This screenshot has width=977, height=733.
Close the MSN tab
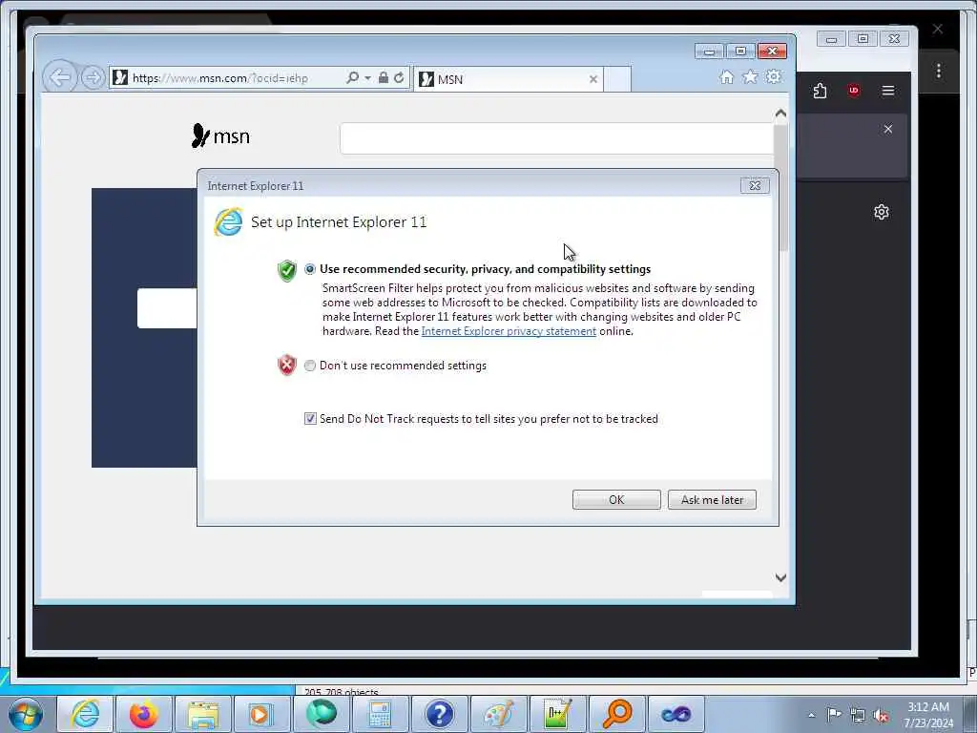[593, 79]
